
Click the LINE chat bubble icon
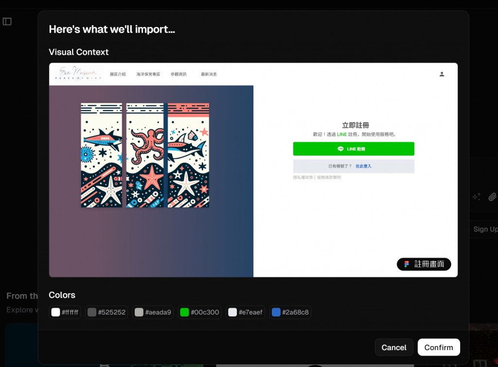click(x=340, y=149)
